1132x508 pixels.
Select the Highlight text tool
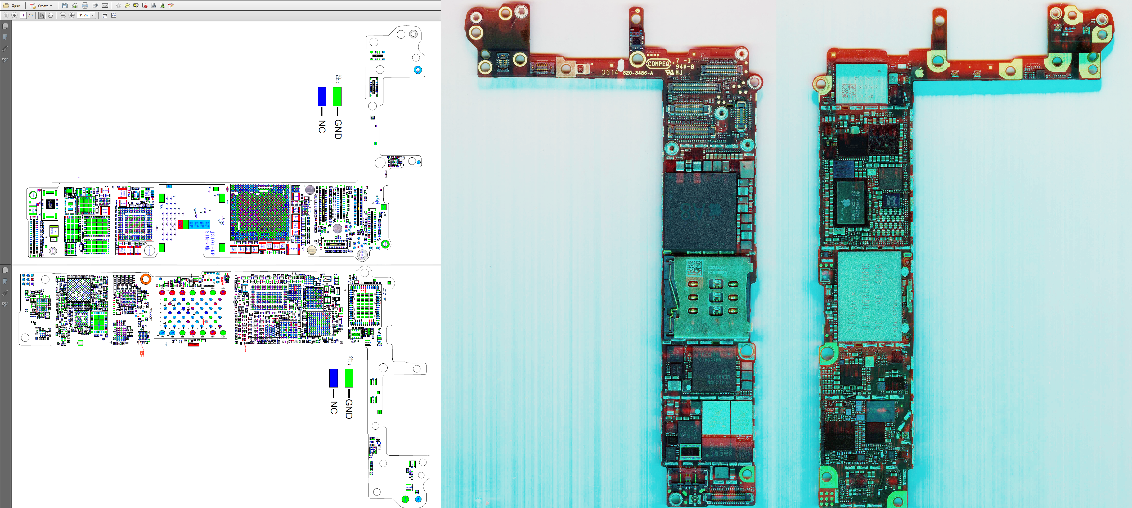click(136, 6)
